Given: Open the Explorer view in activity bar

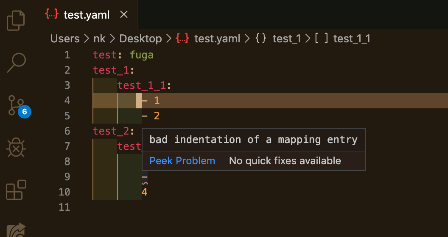Looking at the screenshot, I should 16,20.
